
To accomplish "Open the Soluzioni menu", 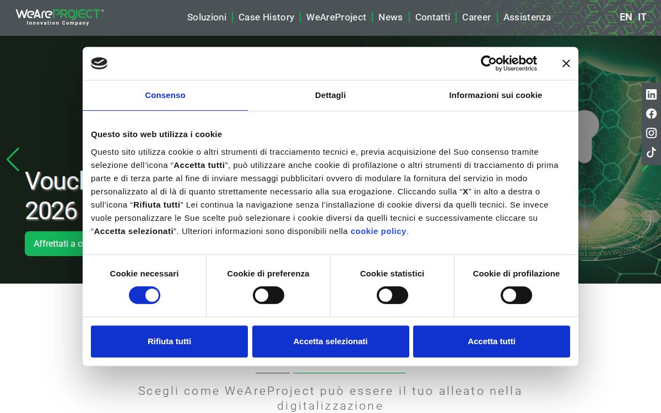I will pos(207,17).
